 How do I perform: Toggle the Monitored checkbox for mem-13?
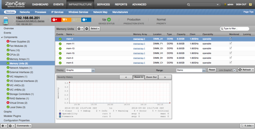click(230, 48)
